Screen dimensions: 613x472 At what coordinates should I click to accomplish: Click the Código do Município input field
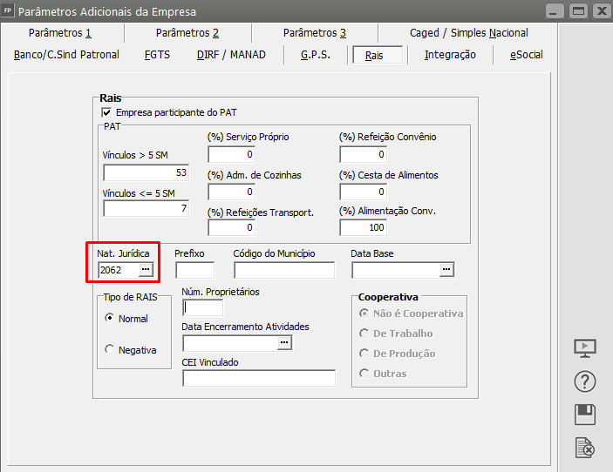coord(283,270)
